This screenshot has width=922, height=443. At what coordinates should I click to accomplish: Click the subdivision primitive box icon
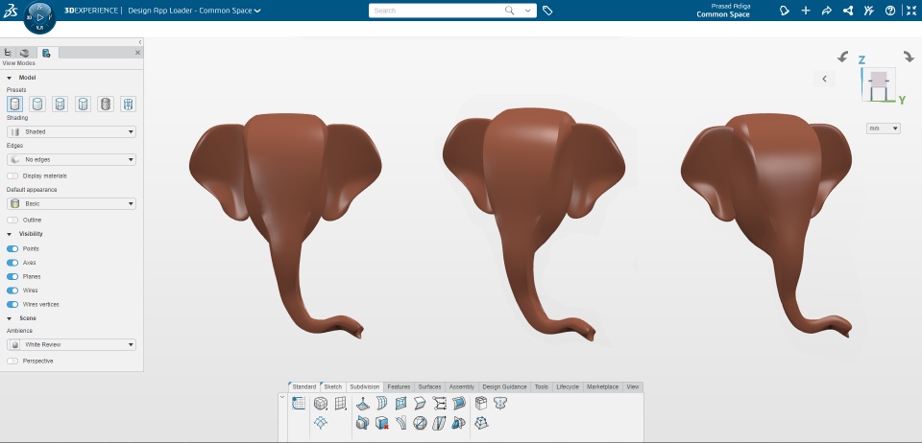(321, 403)
